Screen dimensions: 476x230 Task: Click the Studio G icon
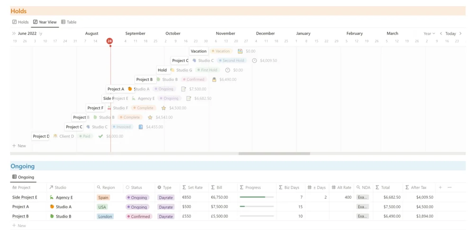pyautogui.click(x=172, y=70)
